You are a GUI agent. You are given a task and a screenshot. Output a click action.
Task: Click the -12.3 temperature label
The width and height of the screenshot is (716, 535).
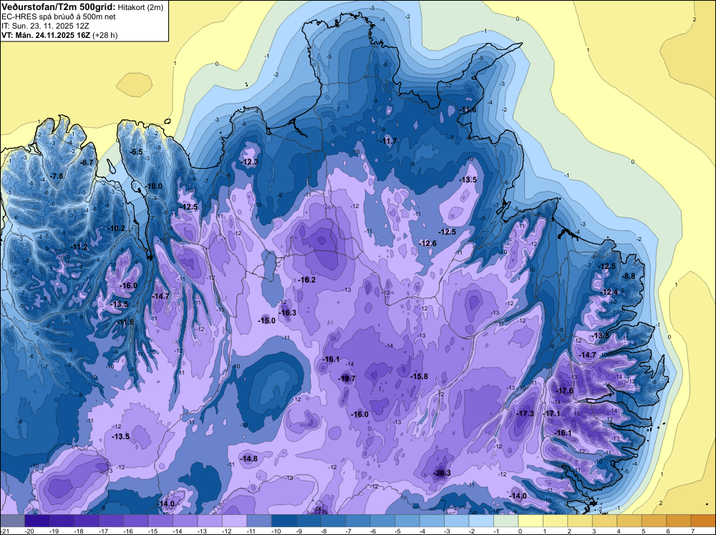tap(250, 162)
